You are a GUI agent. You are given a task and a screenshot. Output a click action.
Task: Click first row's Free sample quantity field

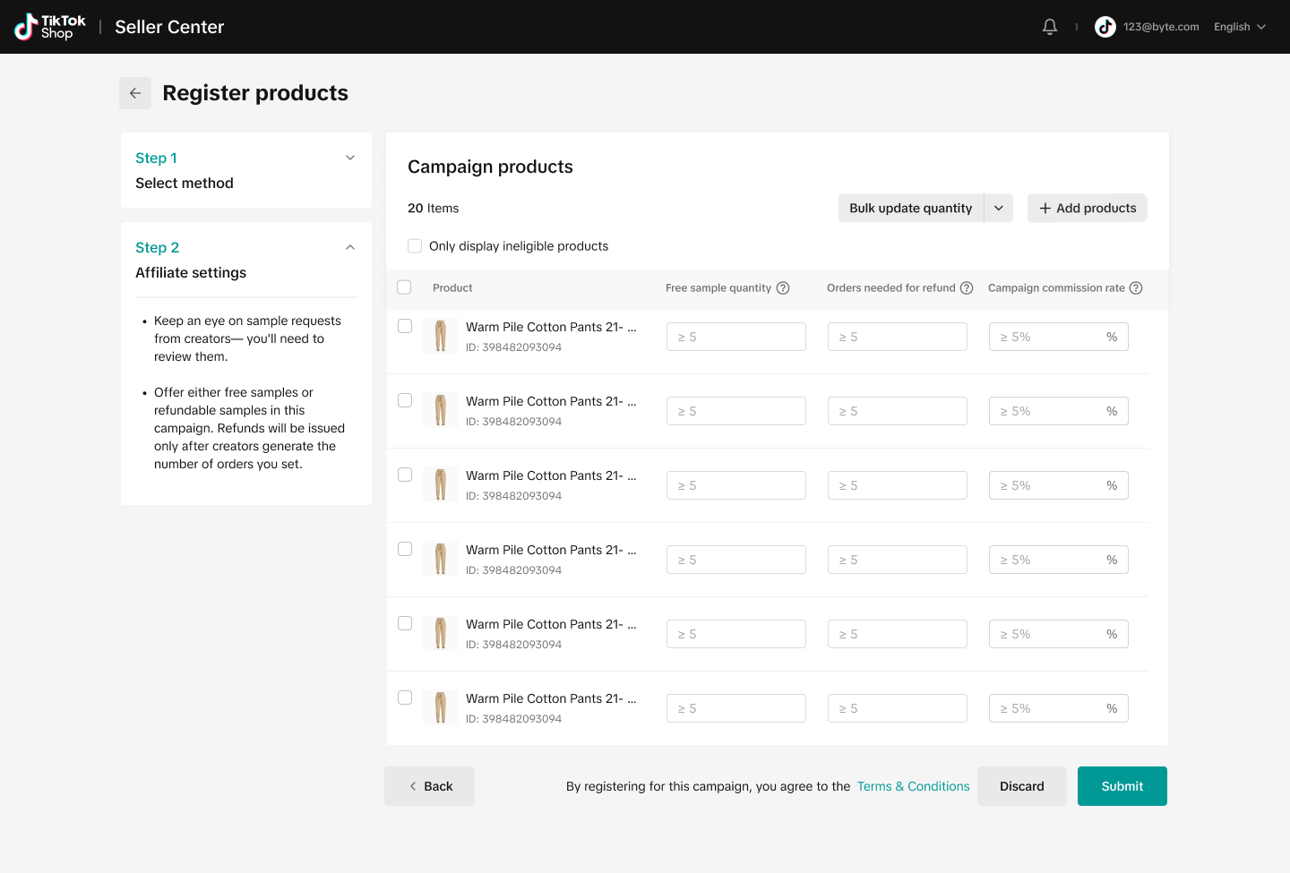[x=735, y=337]
